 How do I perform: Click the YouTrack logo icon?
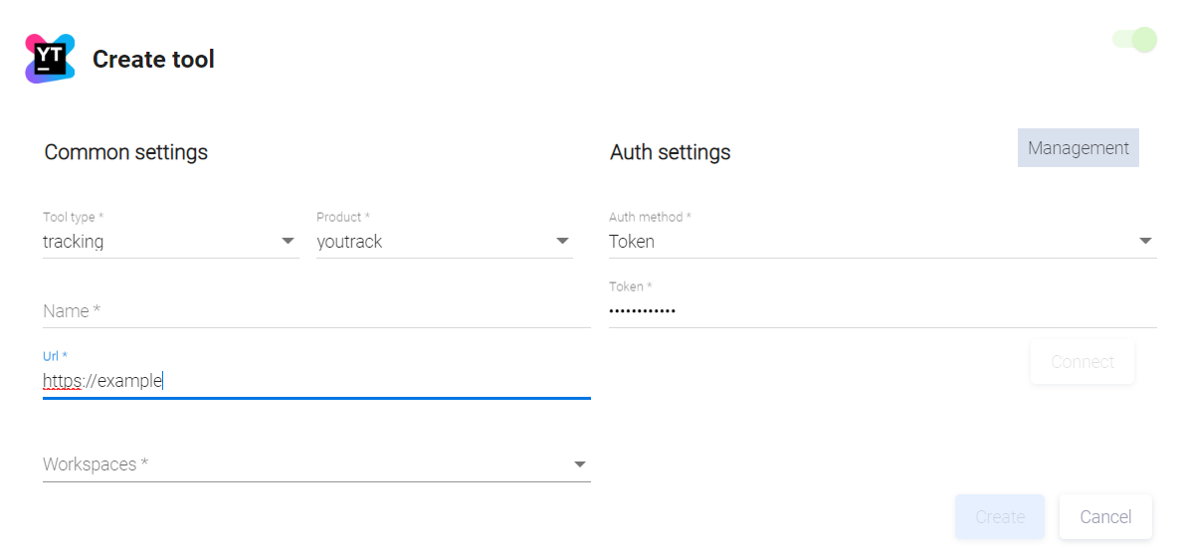(50, 59)
